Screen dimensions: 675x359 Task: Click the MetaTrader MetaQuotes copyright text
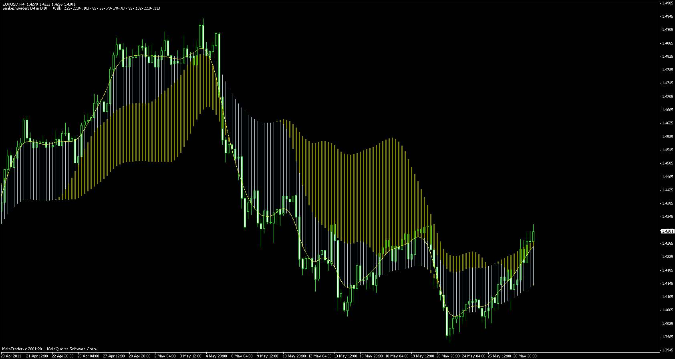tap(50, 349)
